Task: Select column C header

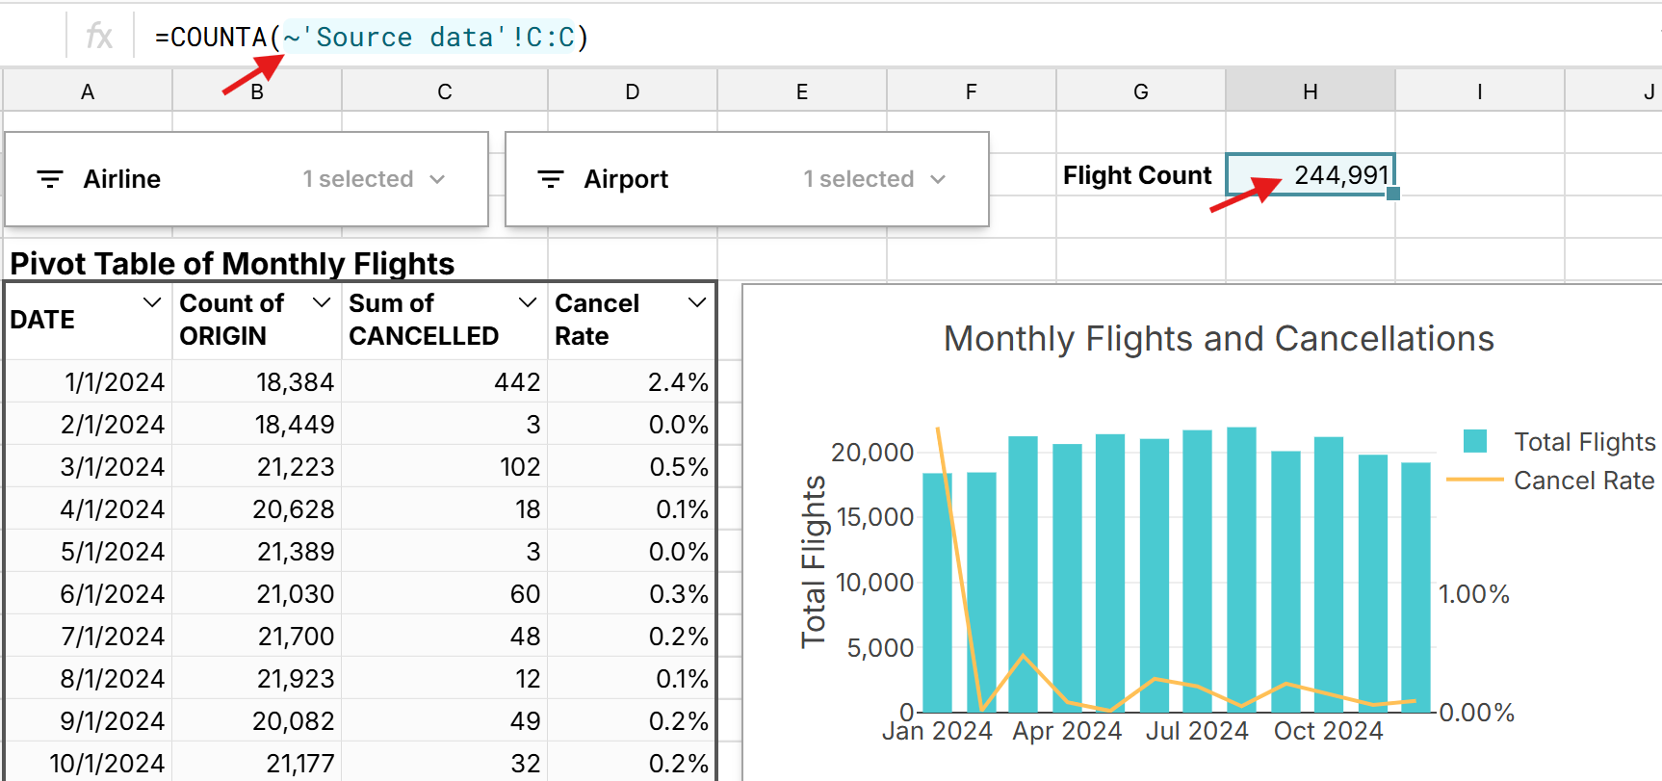Action: tap(444, 91)
